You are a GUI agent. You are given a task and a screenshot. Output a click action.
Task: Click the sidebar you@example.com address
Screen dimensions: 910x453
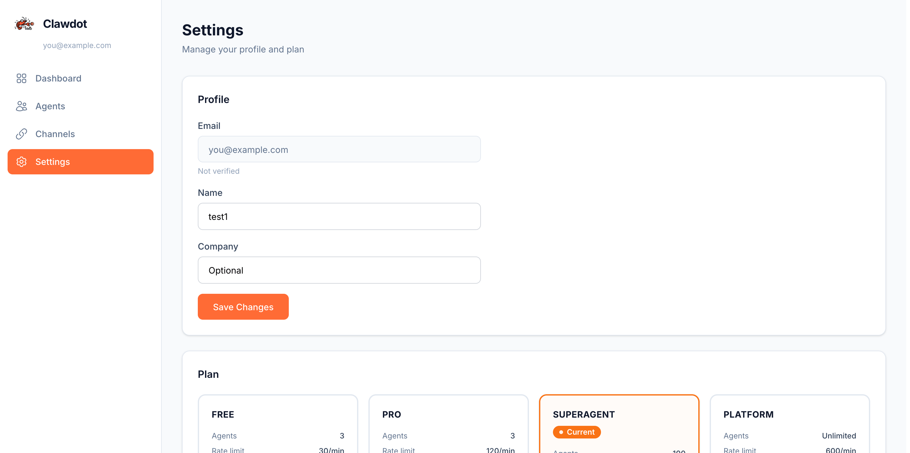77,45
